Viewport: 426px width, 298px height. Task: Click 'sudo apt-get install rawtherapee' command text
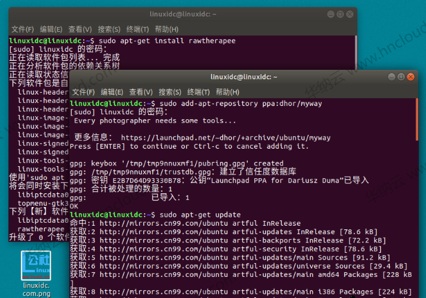[167, 41]
